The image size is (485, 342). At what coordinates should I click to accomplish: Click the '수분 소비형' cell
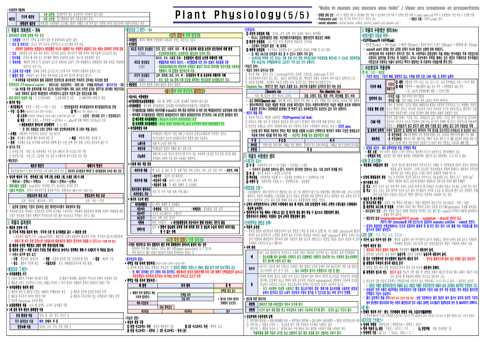49,19
